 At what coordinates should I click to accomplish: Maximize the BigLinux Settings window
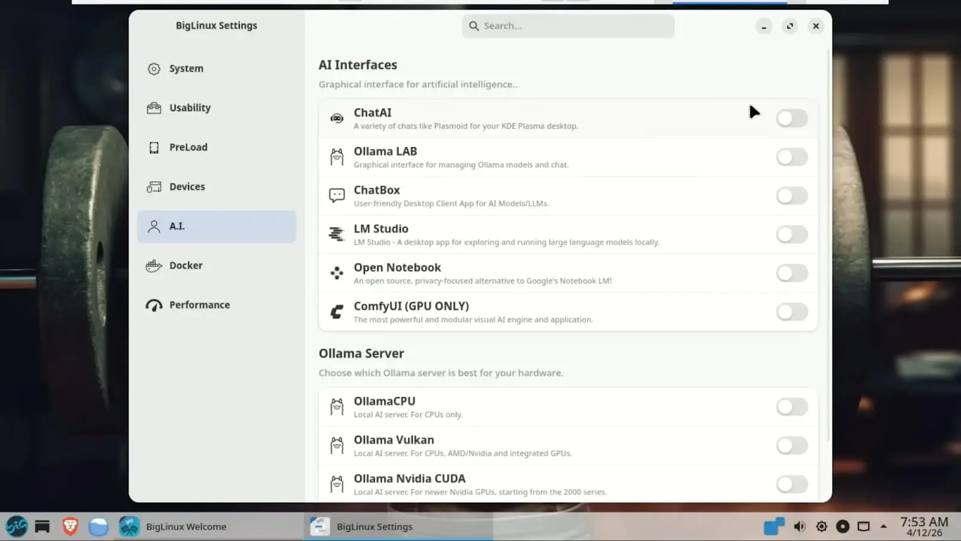790,26
